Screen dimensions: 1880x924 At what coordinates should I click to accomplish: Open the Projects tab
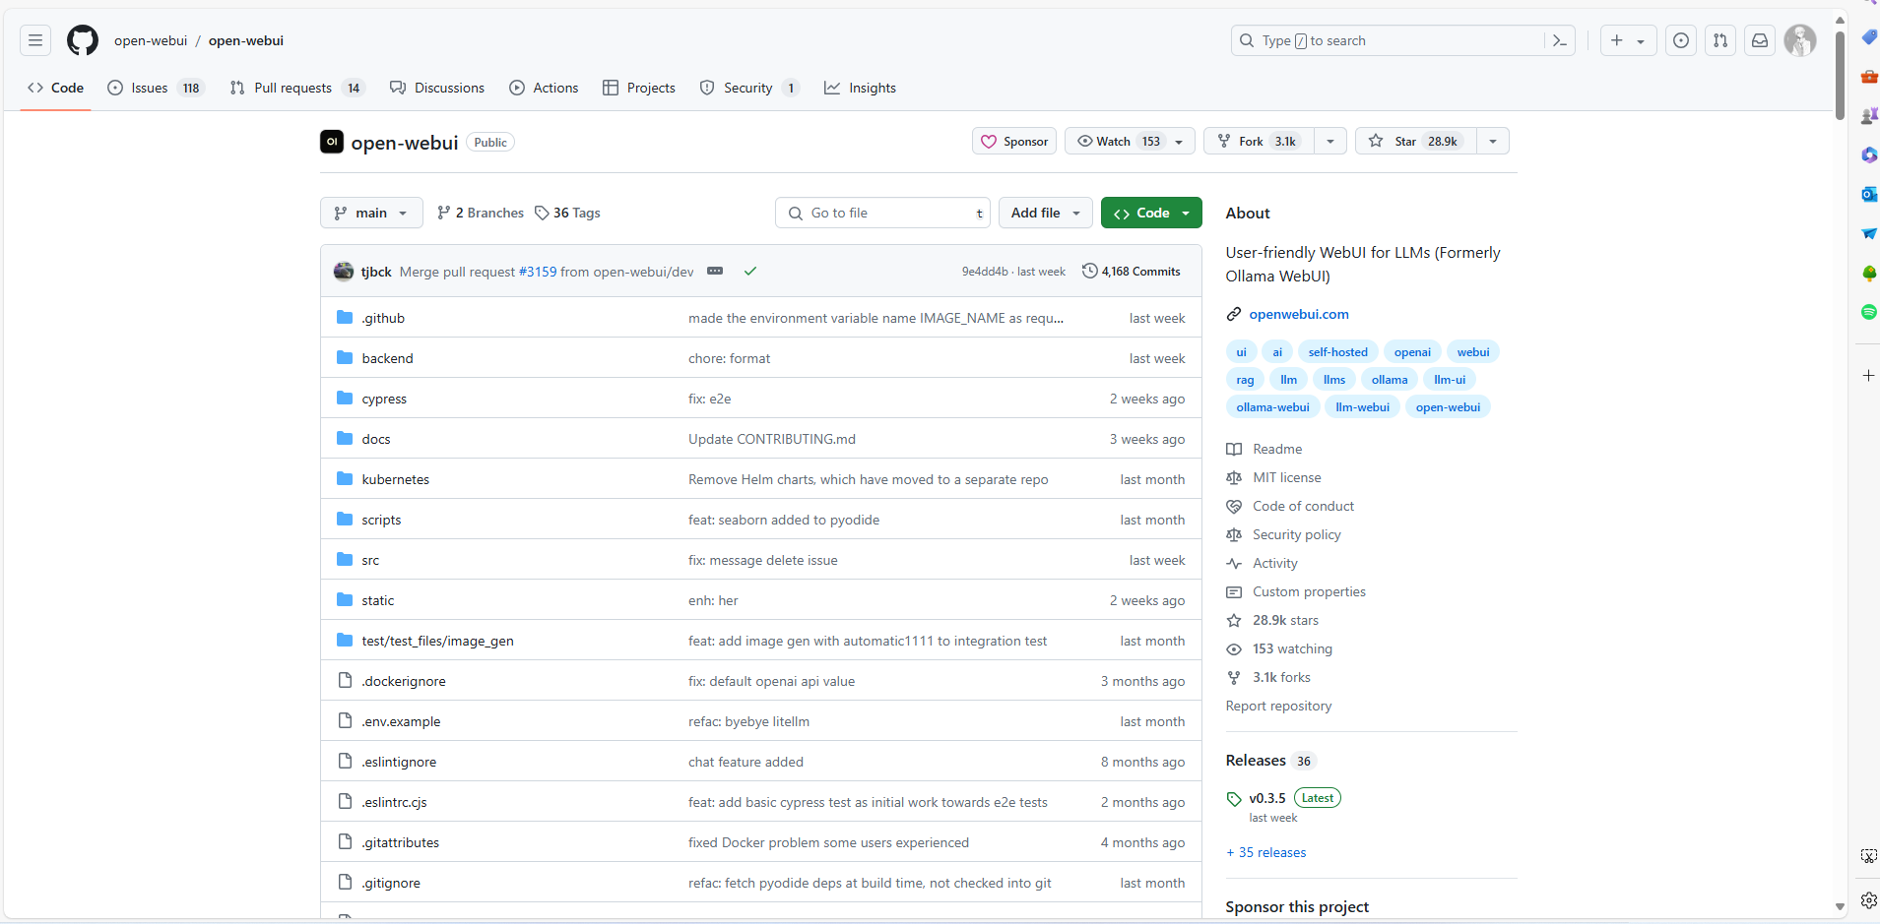[639, 88]
